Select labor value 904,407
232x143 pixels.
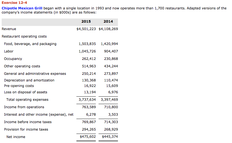click(x=111, y=51)
